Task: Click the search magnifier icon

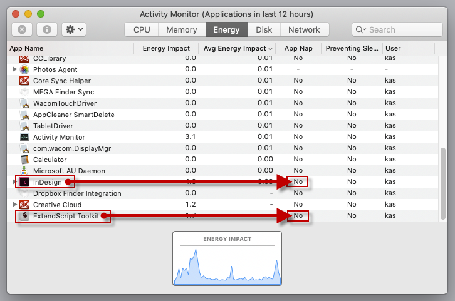Action: click(360, 29)
